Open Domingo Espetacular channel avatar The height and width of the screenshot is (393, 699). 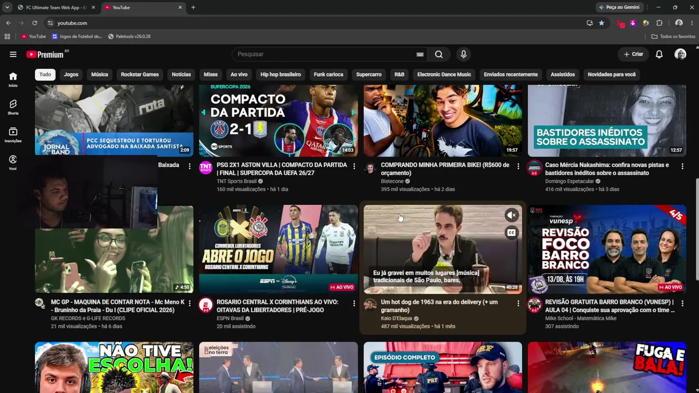click(534, 168)
